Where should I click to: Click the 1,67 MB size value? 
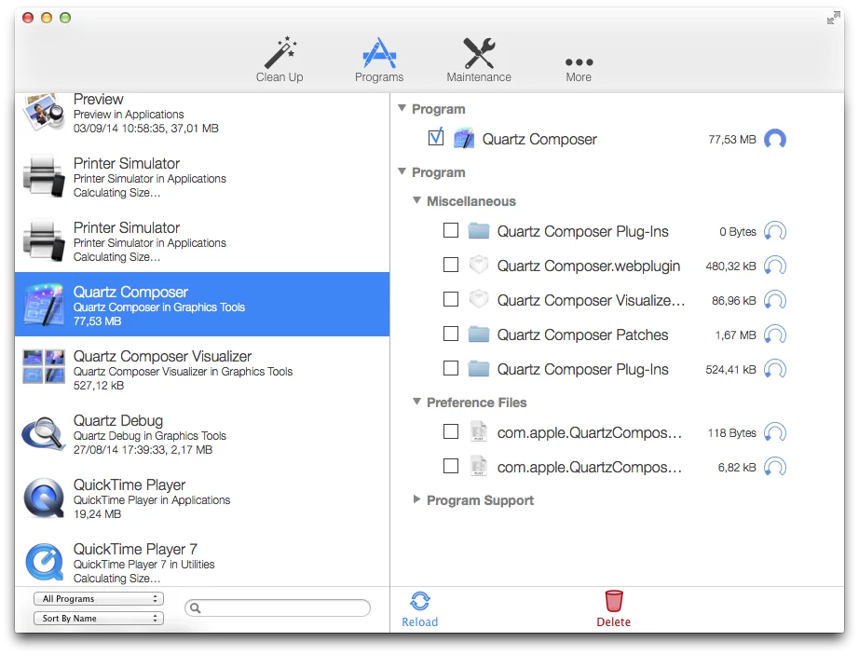[x=735, y=335]
